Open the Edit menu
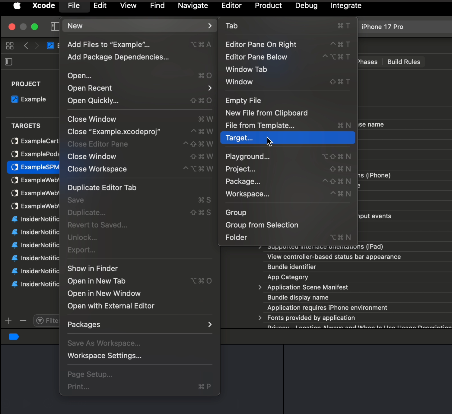Image resolution: width=452 pixels, height=414 pixels. point(100,5)
